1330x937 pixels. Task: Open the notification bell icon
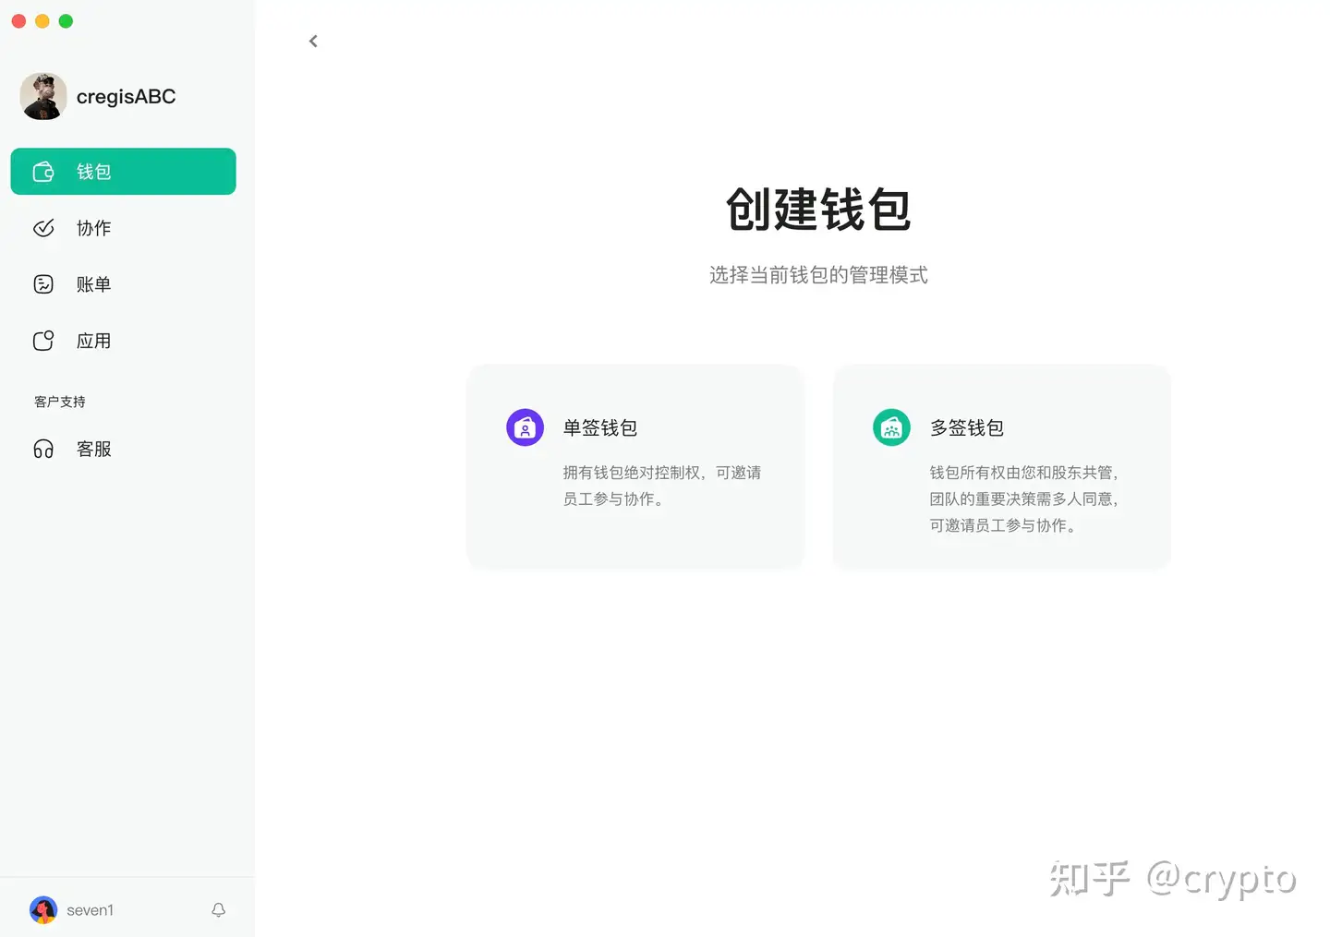click(218, 909)
